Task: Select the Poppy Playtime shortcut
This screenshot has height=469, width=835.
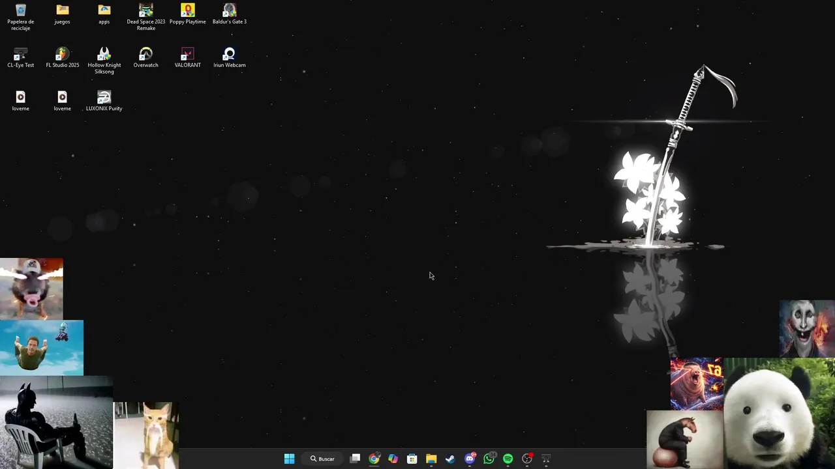Action: 187,14
